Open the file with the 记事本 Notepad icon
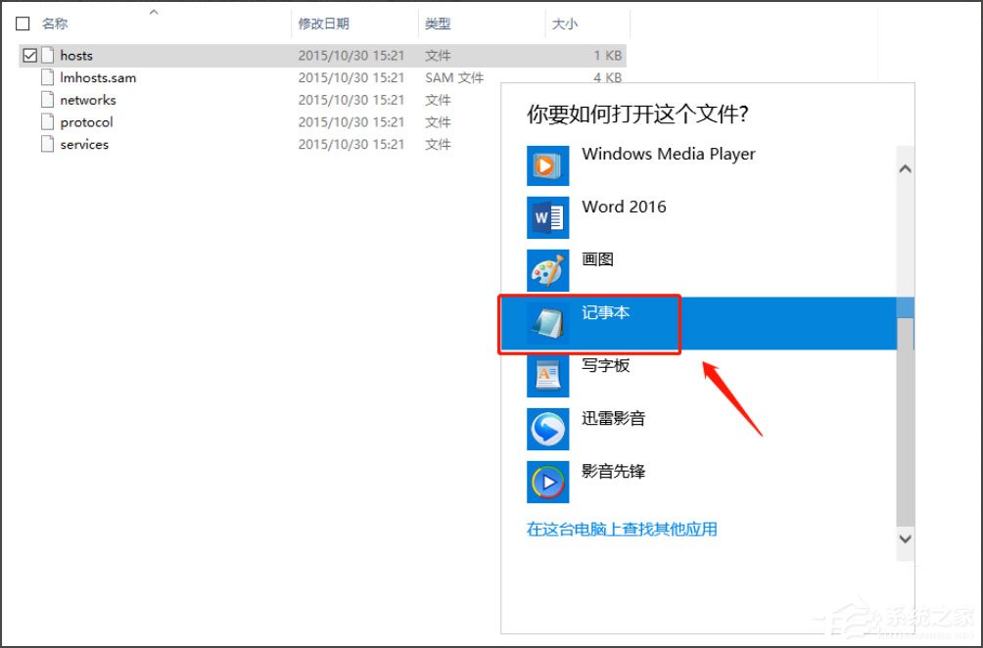 (x=547, y=323)
